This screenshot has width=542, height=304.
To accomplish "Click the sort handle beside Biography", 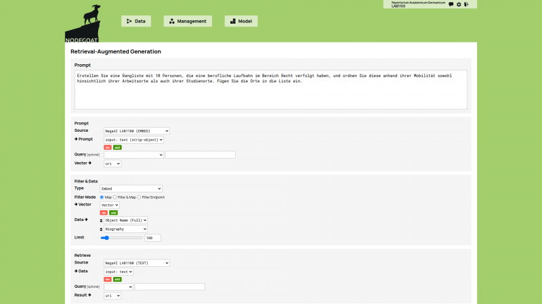I will click(x=102, y=229).
